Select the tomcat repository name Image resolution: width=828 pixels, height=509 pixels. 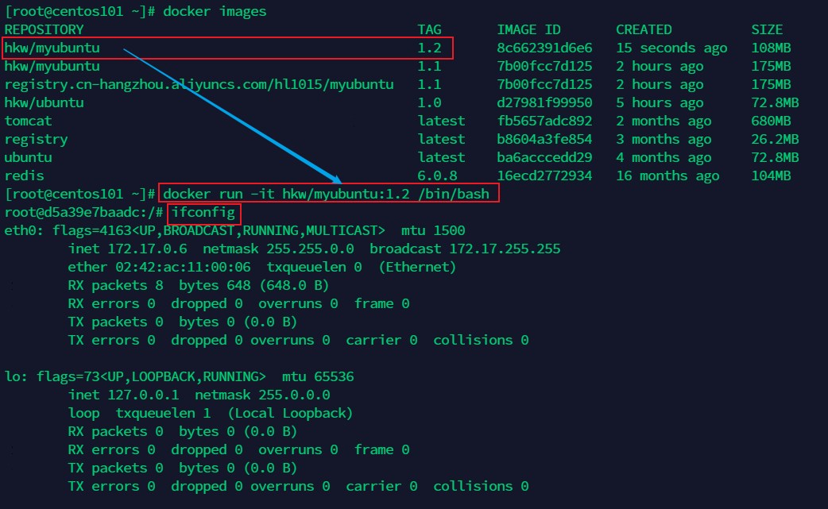(28, 121)
